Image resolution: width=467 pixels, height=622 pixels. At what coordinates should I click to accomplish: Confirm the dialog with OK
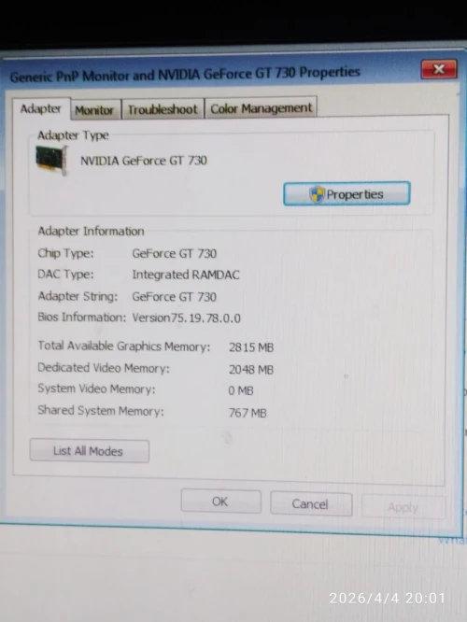pos(220,502)
